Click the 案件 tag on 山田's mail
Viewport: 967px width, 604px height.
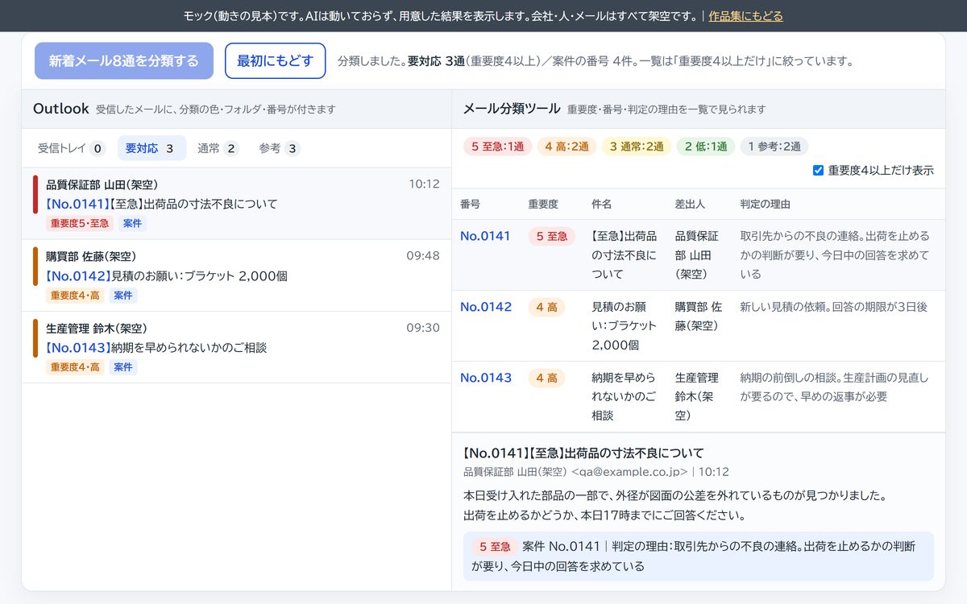tap(132, 224)
